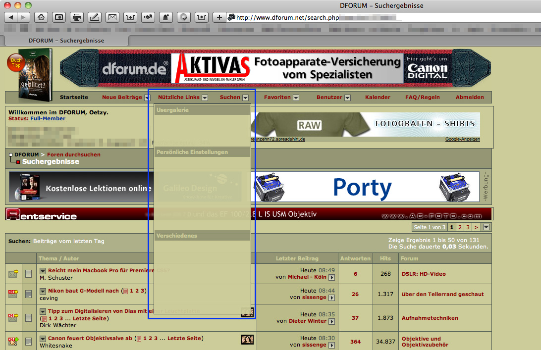Go to 08:30 last post by sissenge
Image resolution: width=541 pixels, height=350 pixels.
(331, 345)
